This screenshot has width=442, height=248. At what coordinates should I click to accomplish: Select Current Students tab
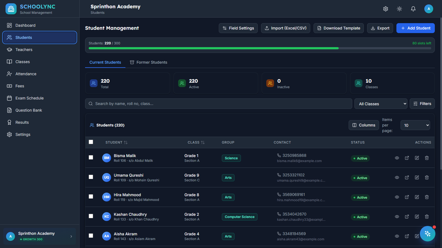(x=105, y=62)
